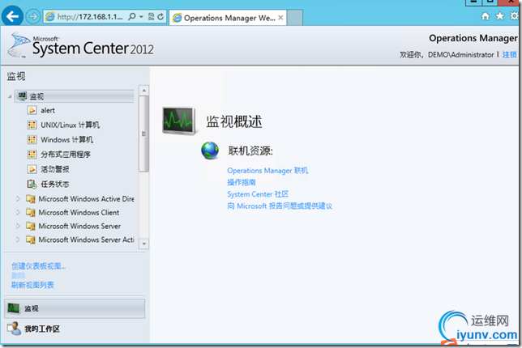Click tree scrollbar up arrow
Screen dimensions: 522x348
143,91
